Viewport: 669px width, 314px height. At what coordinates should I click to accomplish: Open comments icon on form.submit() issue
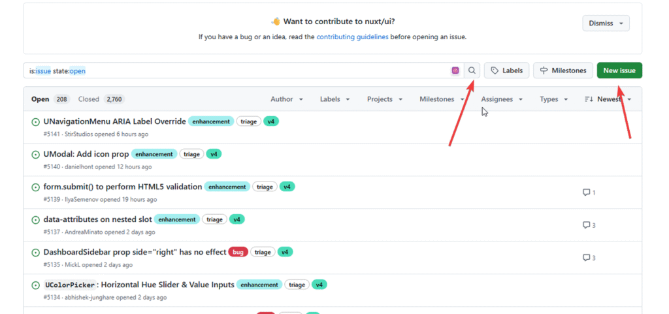point(586,193)
